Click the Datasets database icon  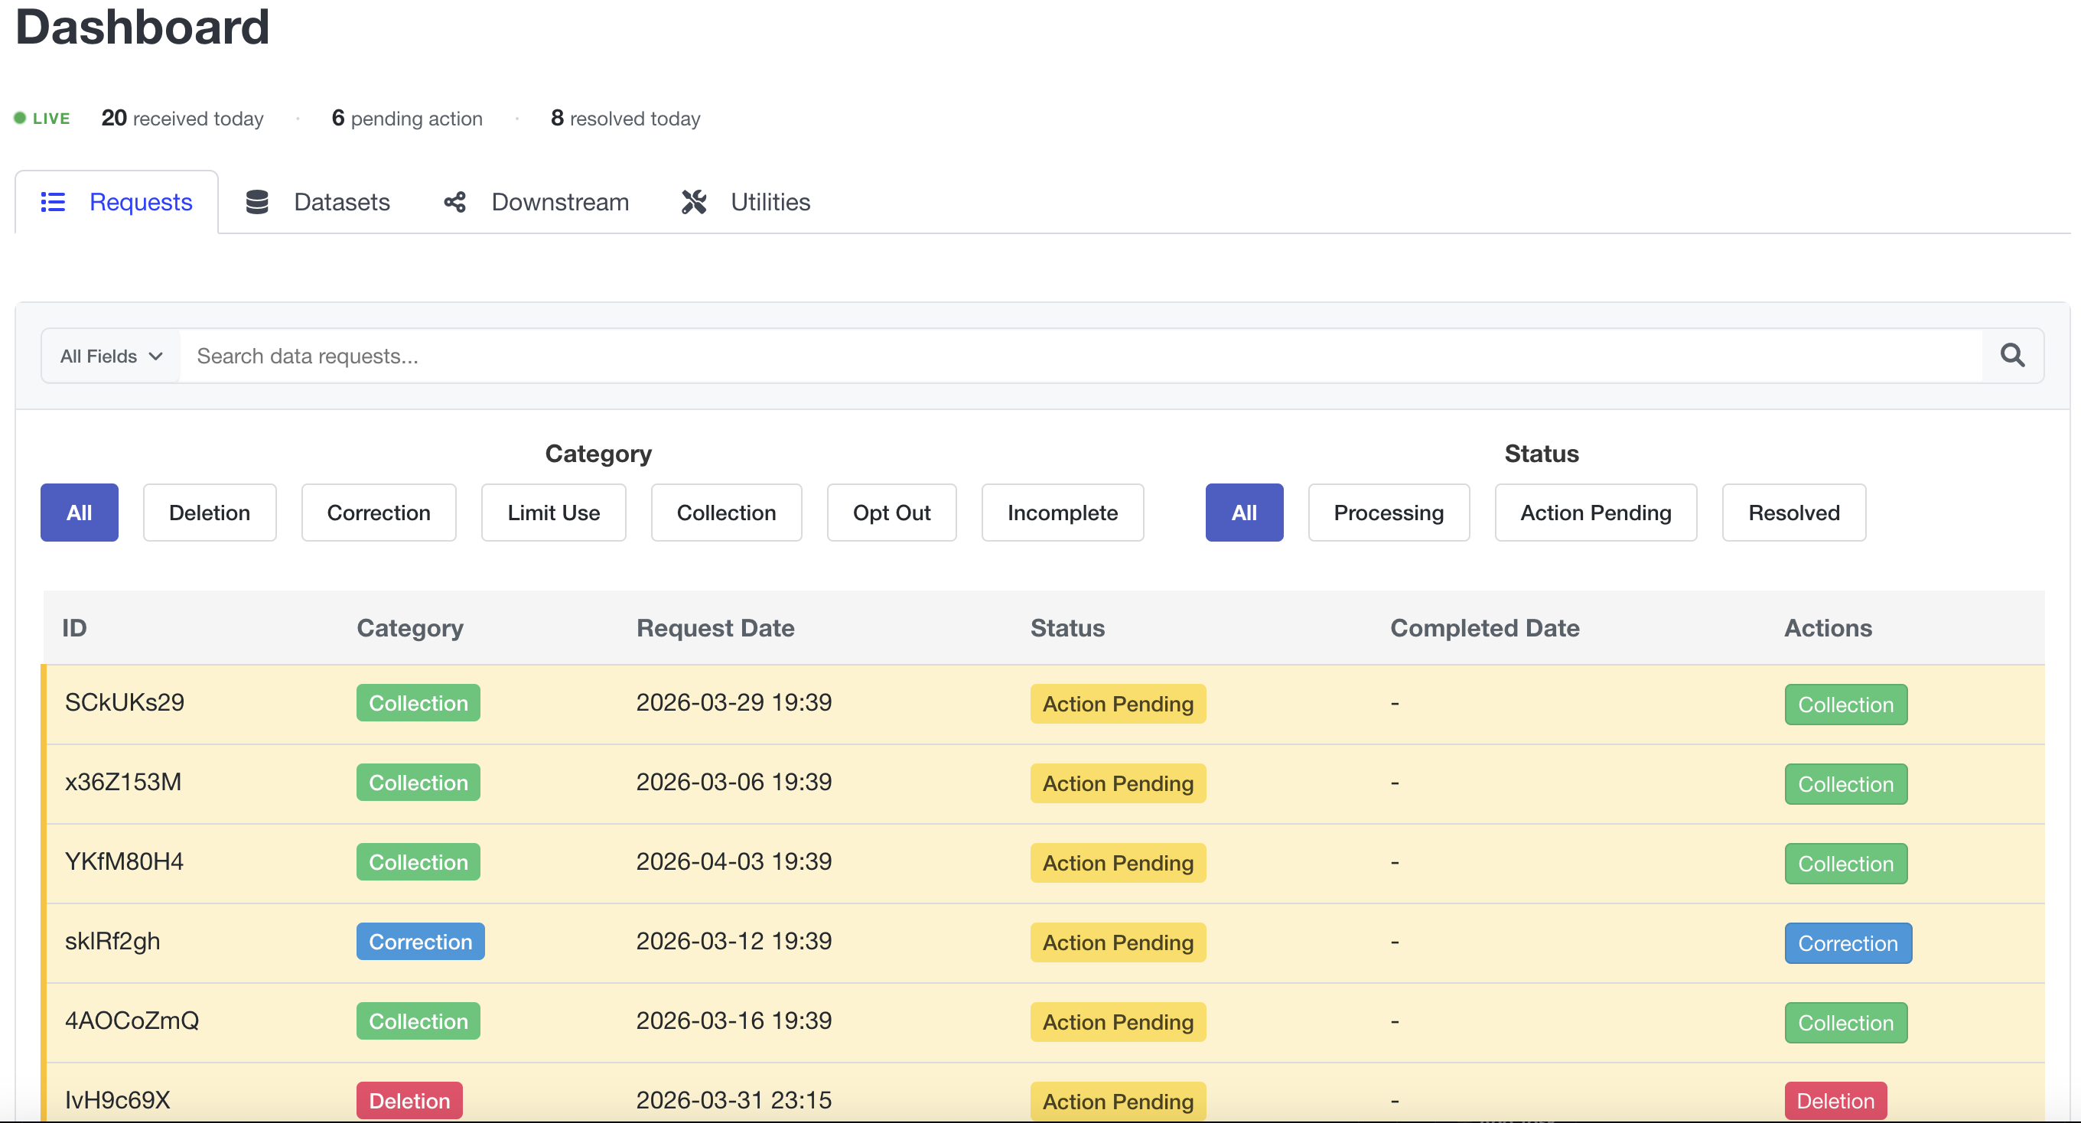click(257, 202)
